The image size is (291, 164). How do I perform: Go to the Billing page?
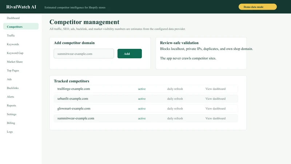pyautogui.click(x=11, y=123)
